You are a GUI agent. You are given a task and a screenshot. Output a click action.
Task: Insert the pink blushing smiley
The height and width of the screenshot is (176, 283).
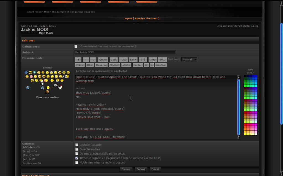pyautogui.click(x=31, y=76)
